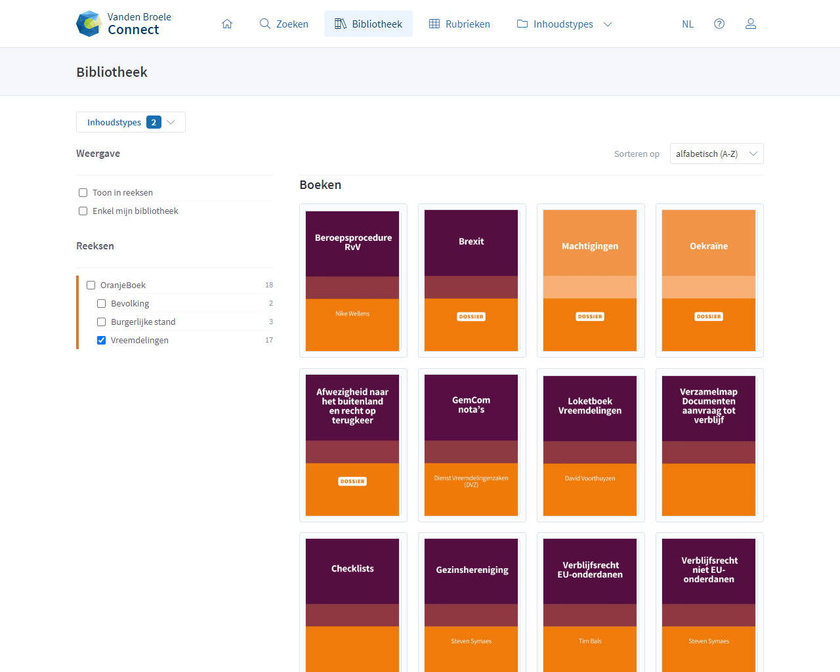Screen dimensions: 840x672
Task: Click the Vanden Broele Connect logo
Action: [124, 24]
